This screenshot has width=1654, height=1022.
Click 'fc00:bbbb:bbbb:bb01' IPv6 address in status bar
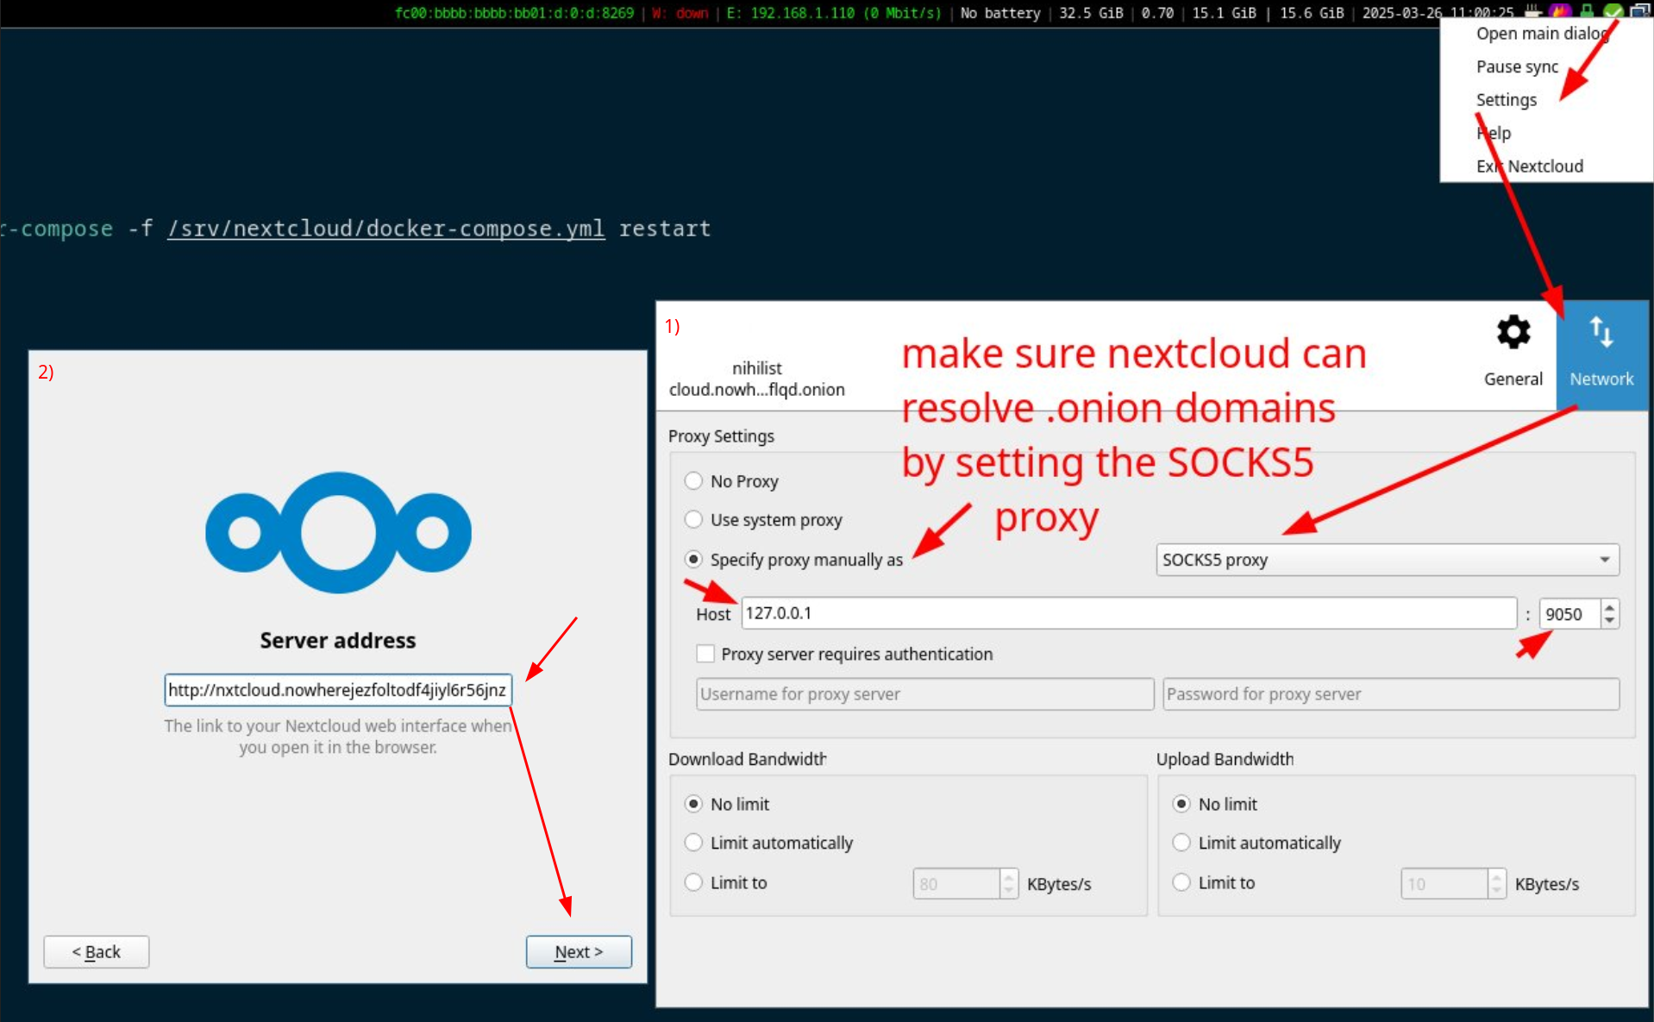[514, 13]
